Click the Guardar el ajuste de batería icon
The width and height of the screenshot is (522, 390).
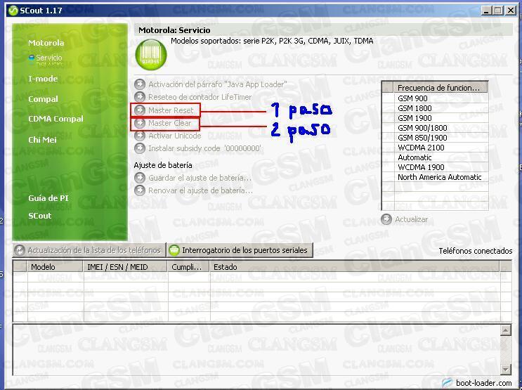pos(140,178)
